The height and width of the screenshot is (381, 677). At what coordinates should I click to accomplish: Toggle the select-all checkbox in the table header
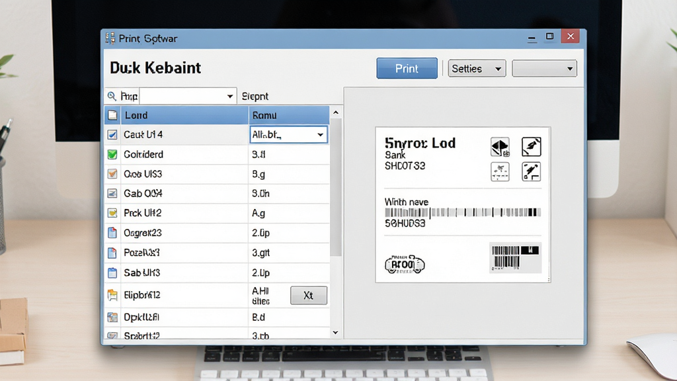coord(112,115)
